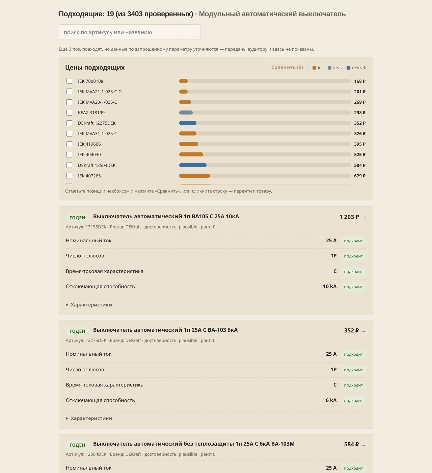Image resolution: width=432 pixels, height=473 pixels.
Task: Click the arrow icon beside the 584 ₽ card price
Action: [x=363, y=445]
